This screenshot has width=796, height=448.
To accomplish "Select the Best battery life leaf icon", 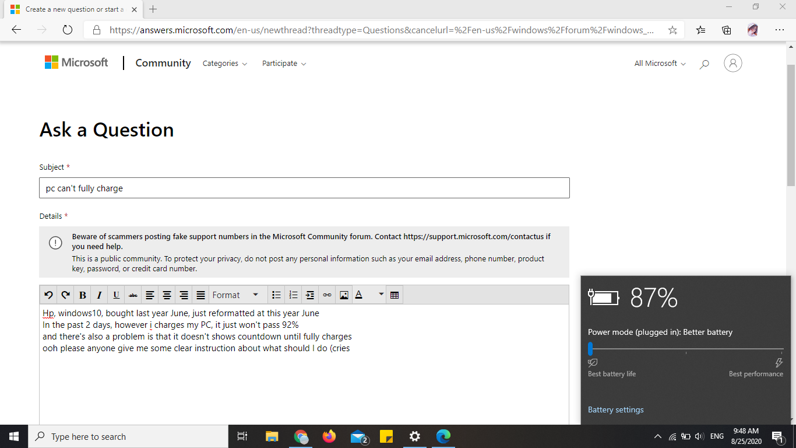I will [593, 363].
